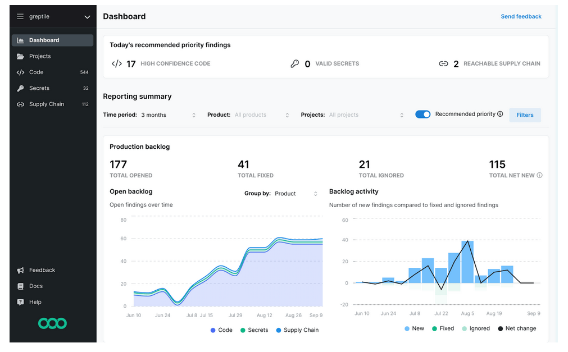Click info icon next to Recommended priority
Screen dimensions: 568x352
(500, 114)
